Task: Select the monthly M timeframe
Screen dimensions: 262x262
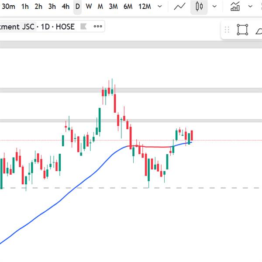Action: coord(100,7)
